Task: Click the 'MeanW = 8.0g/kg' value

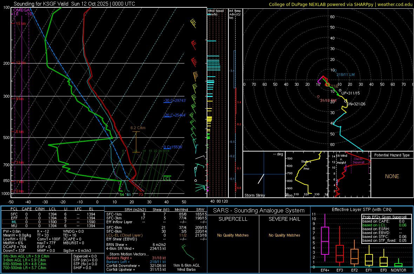Action: click(17, 235)
